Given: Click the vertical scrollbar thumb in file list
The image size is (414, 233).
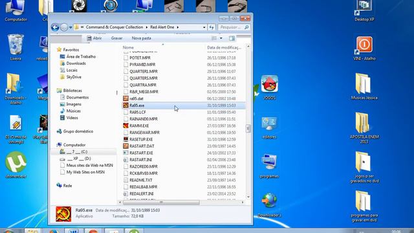Looking at the screenshot, I should [x=248, y=128].
